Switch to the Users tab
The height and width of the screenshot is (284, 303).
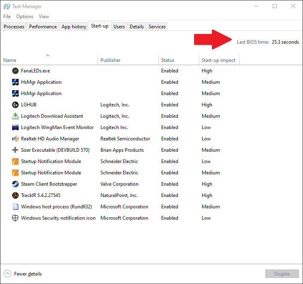coord(119,27)
